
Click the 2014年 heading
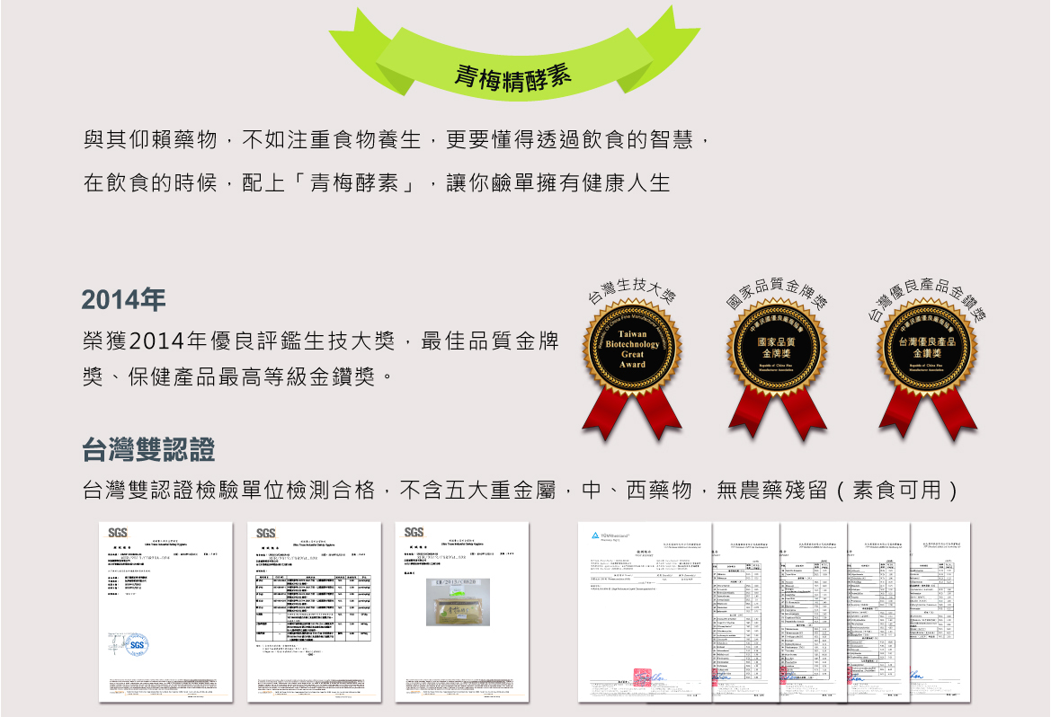(123, 299)
